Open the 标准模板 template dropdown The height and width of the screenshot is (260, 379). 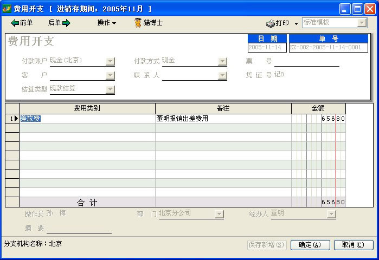[362, 23]
